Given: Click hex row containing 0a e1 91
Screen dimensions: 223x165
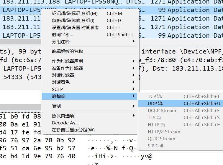Looking at the screenshot, I should pyautogui.click(x=20, y=124).
